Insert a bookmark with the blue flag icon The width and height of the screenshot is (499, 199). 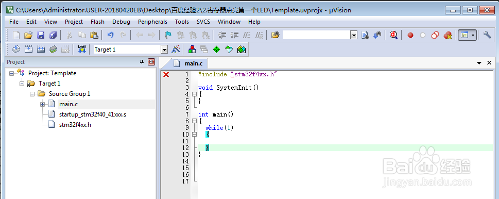(168, 35)
